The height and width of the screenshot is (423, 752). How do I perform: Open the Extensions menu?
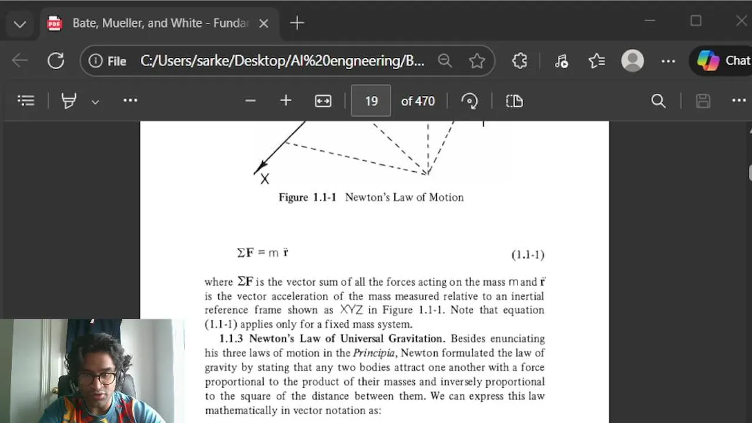[519, 61]
